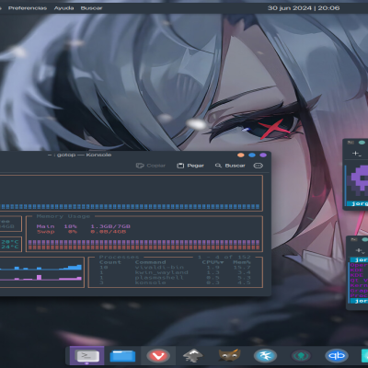The height and width of the screenshot is (368, 368).
Task: Click the 1 - 4 of 152 process counter
Action: coord(224,257)
